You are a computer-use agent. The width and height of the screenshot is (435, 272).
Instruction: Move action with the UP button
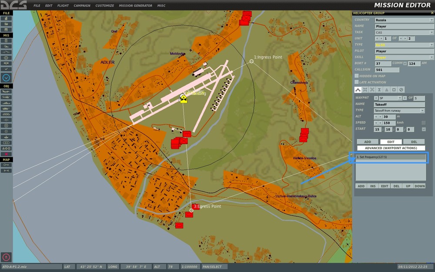[x=408, y=186]
